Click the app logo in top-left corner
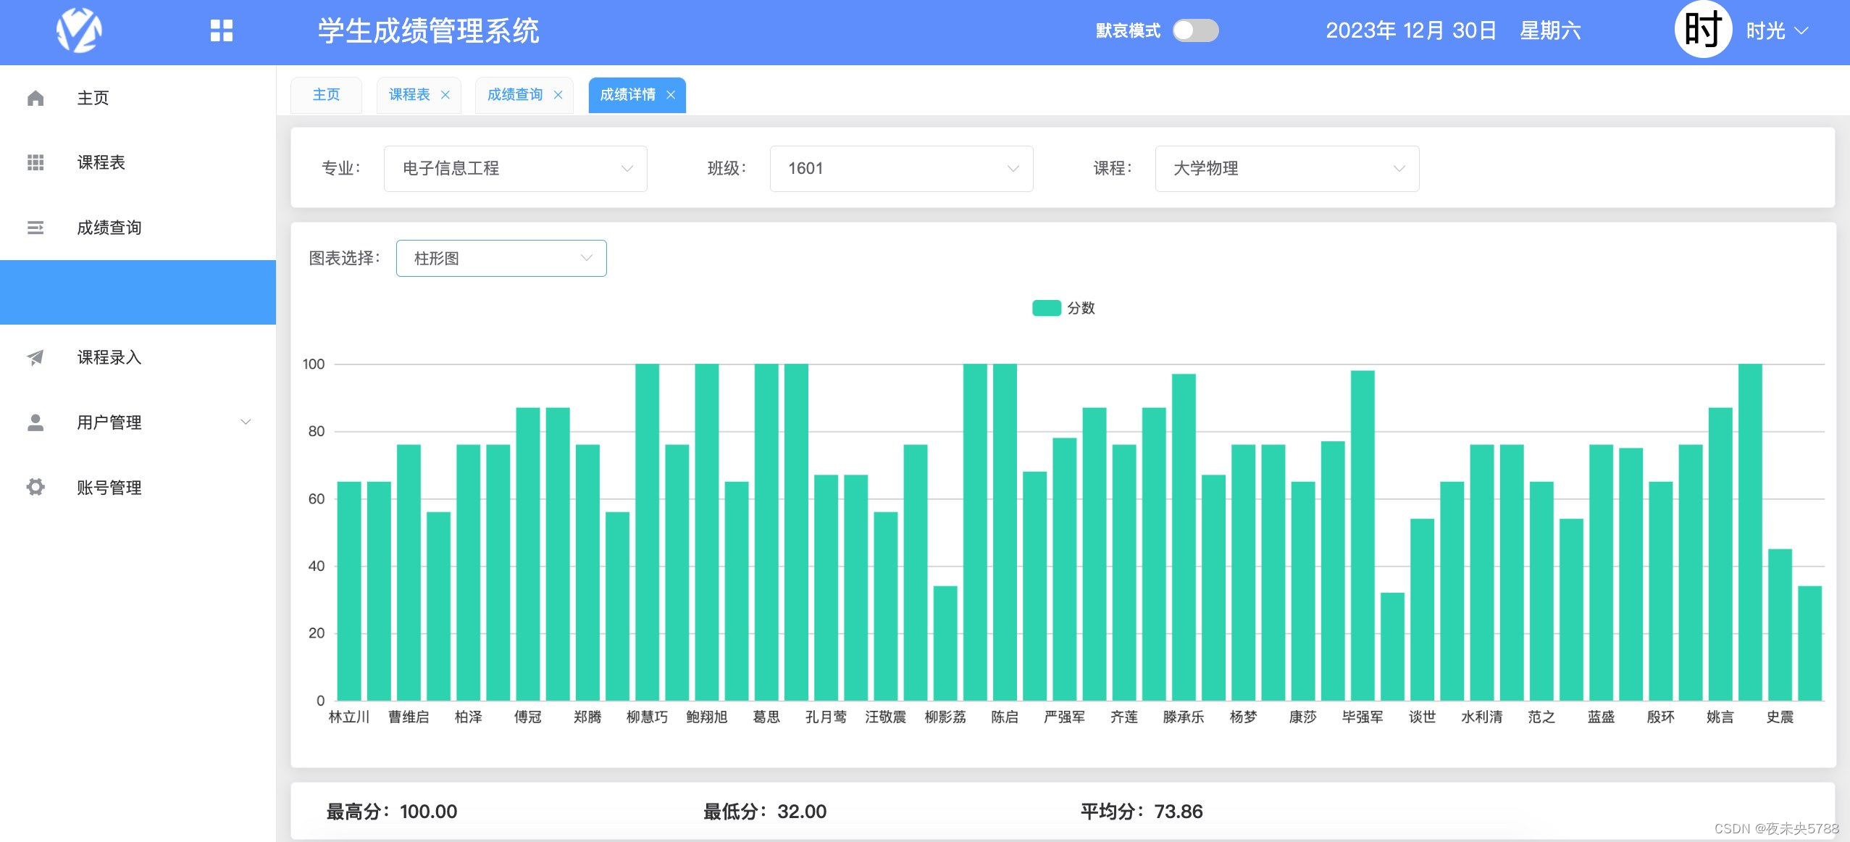The height and width of the screenshot is (842, 1850). pos(80,30)
